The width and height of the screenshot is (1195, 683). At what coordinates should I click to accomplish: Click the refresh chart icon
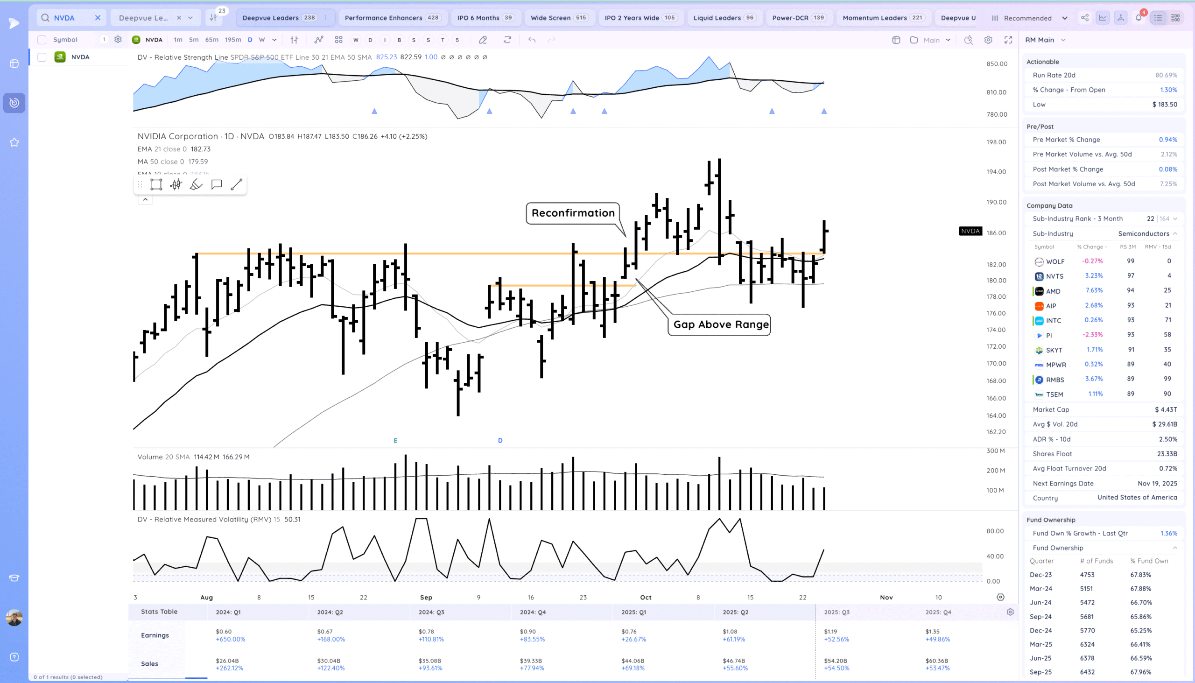click(507, 40)
